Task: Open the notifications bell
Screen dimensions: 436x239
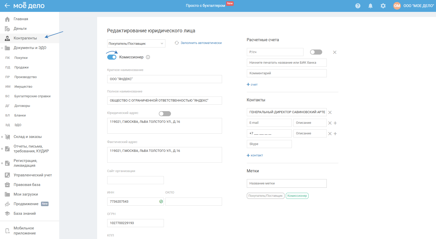Action: coord(370,6)
